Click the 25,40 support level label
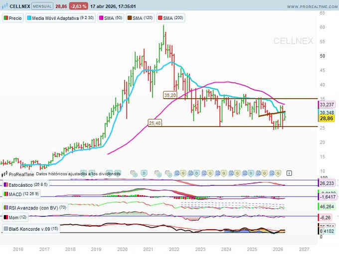Image resolution: width=339 pixels, height=254 pixels. [155, 123]
